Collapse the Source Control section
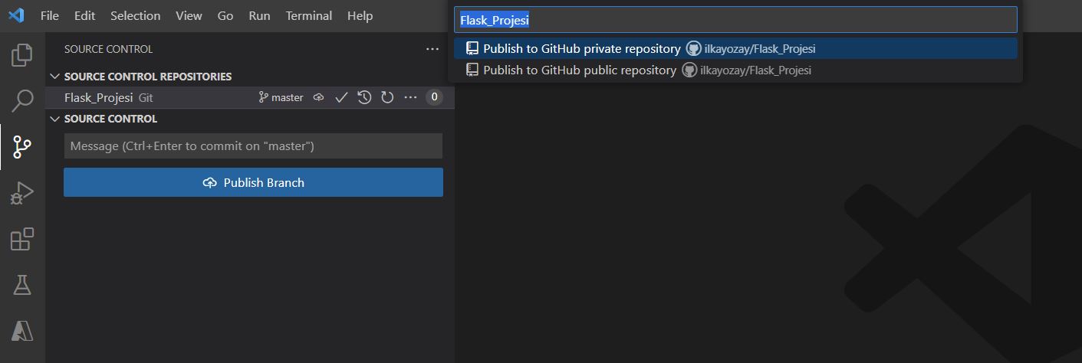The image size is (1082, 363). pos(54,119)
